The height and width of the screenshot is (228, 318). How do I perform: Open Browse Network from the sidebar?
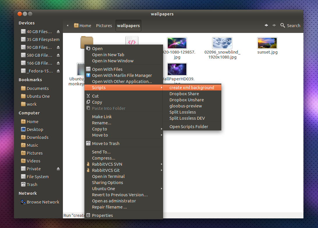pyautogui.click(x=43, y=202)
